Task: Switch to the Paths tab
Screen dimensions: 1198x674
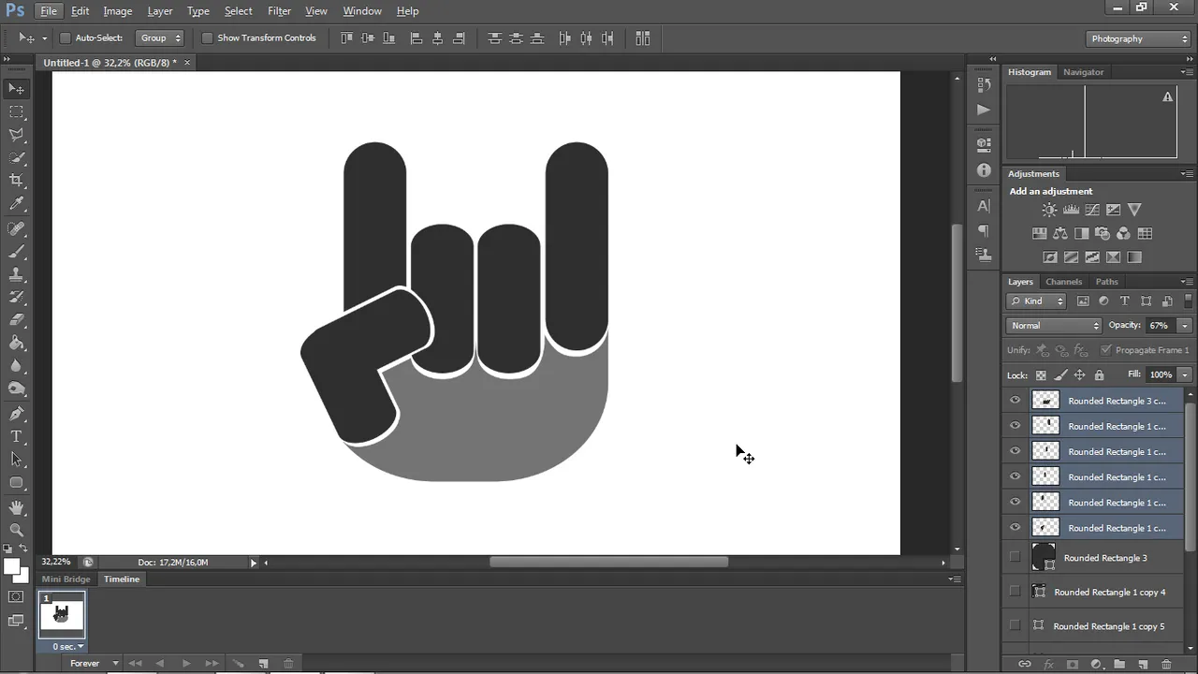Action: [1107, 282]
